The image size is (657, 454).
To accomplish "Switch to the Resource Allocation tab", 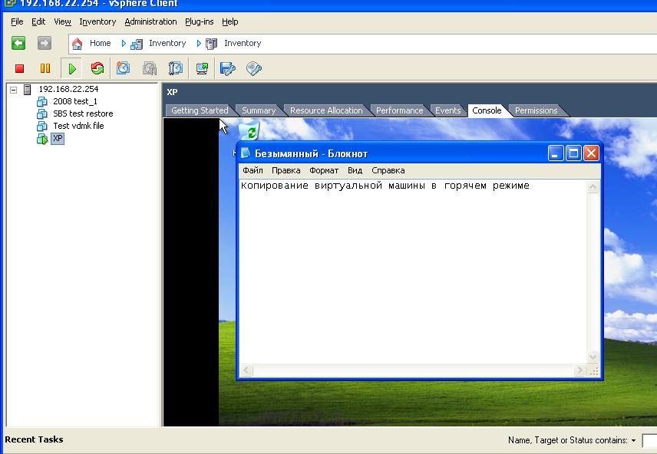I will [326, 110].
